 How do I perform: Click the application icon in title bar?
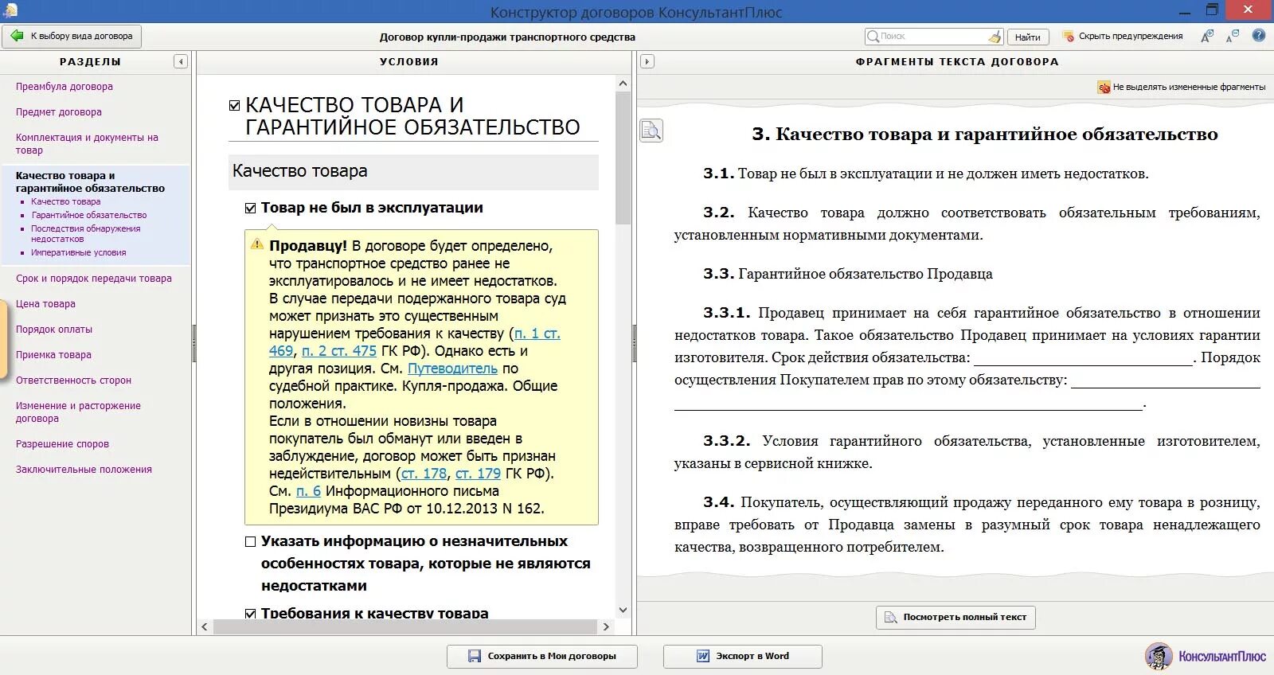pos(10,10)
